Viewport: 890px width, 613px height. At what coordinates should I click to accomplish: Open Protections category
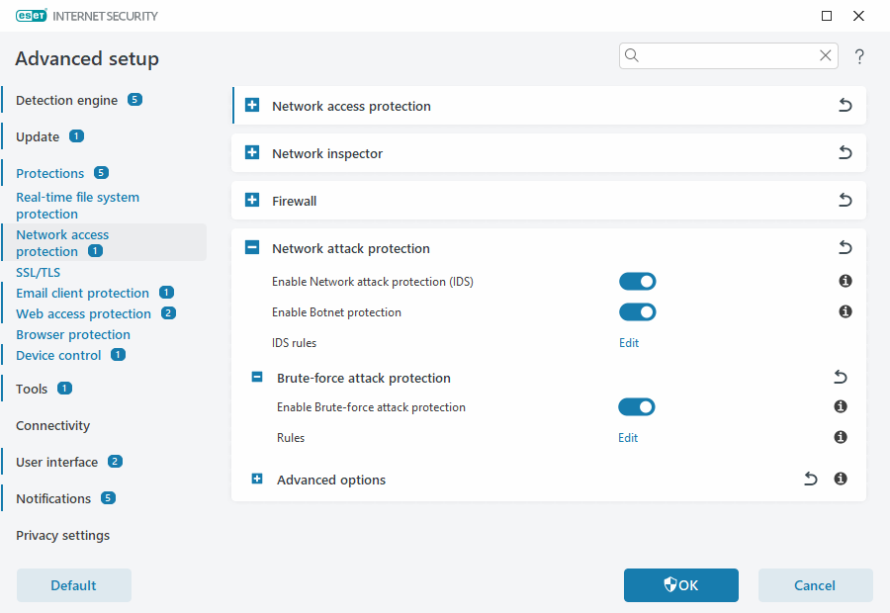[x=50, y=173]
